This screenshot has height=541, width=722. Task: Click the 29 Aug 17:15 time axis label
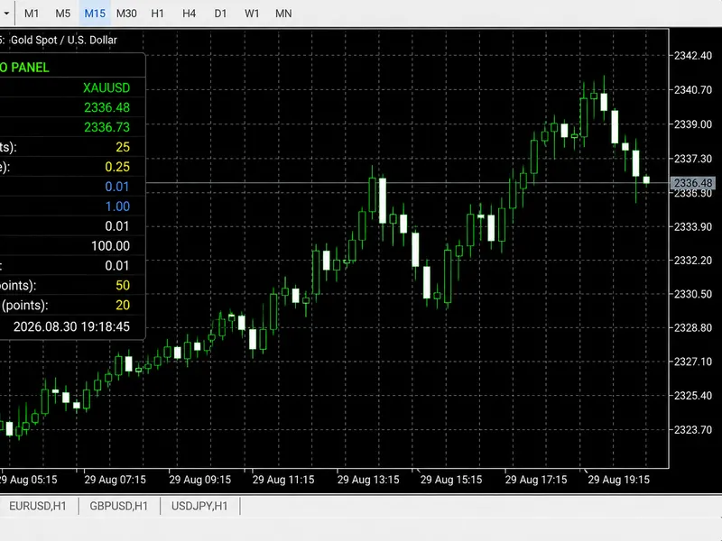click(536, 480)
